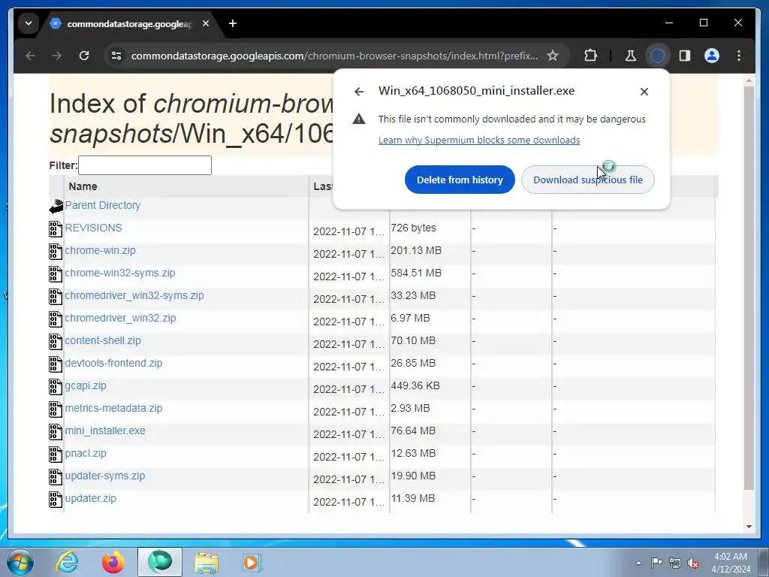The height and width of the screenshot is (577, 769).
Task: Launch Firefox from taskbar
Action: (113, 562)
